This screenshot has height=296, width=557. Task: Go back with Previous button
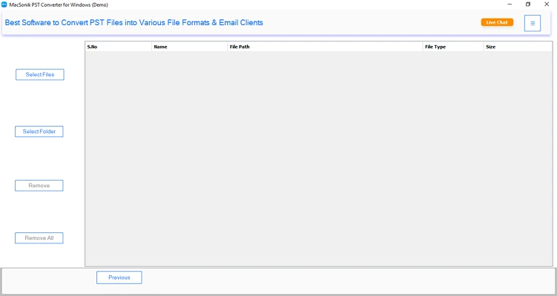(x=119, y=277)
